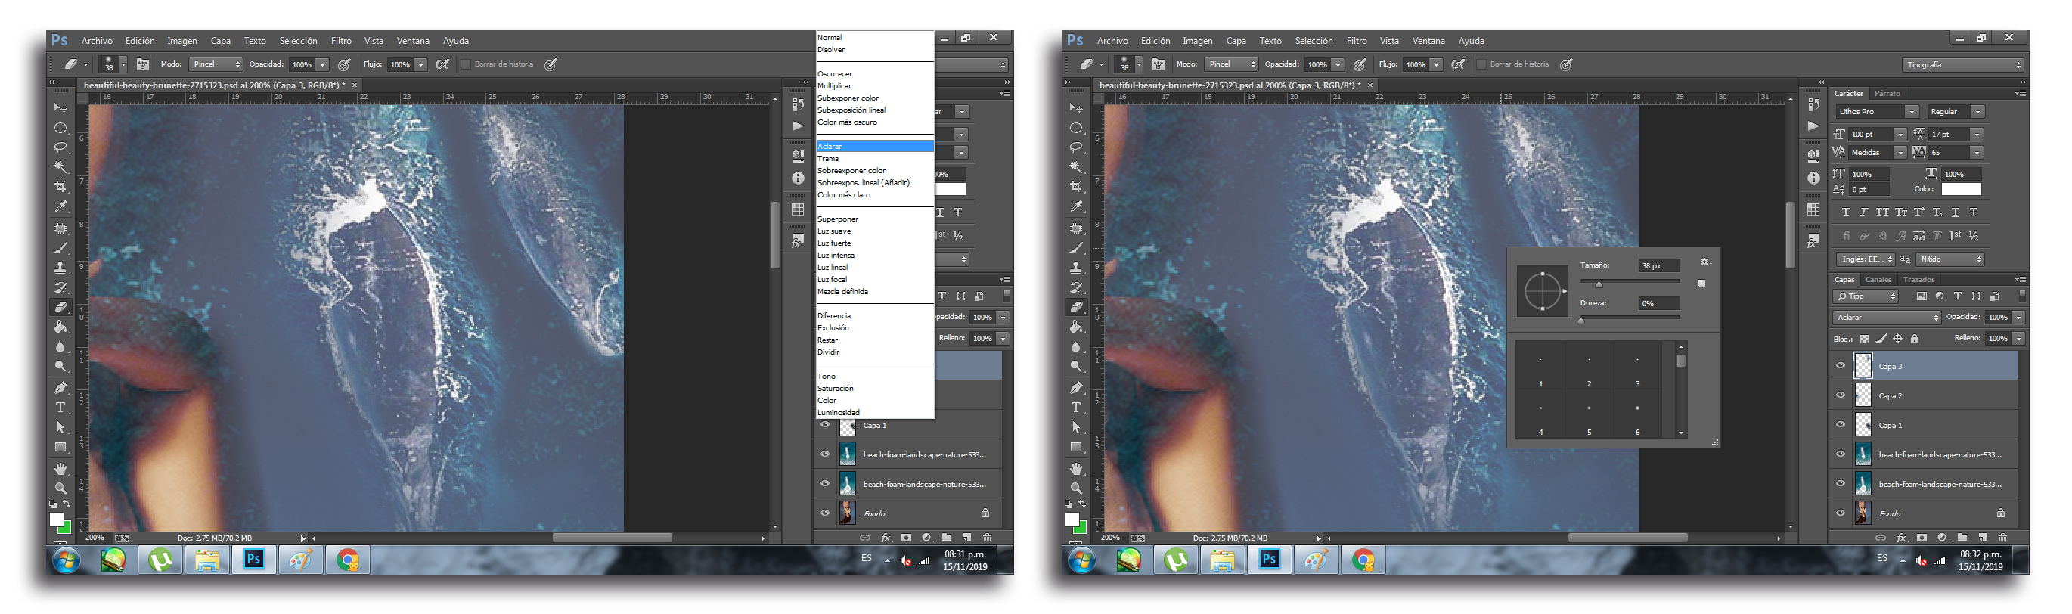2072x614 pixels.
Task: Click the Tamaño brush size slider
Action: (x=1630, y=281)
